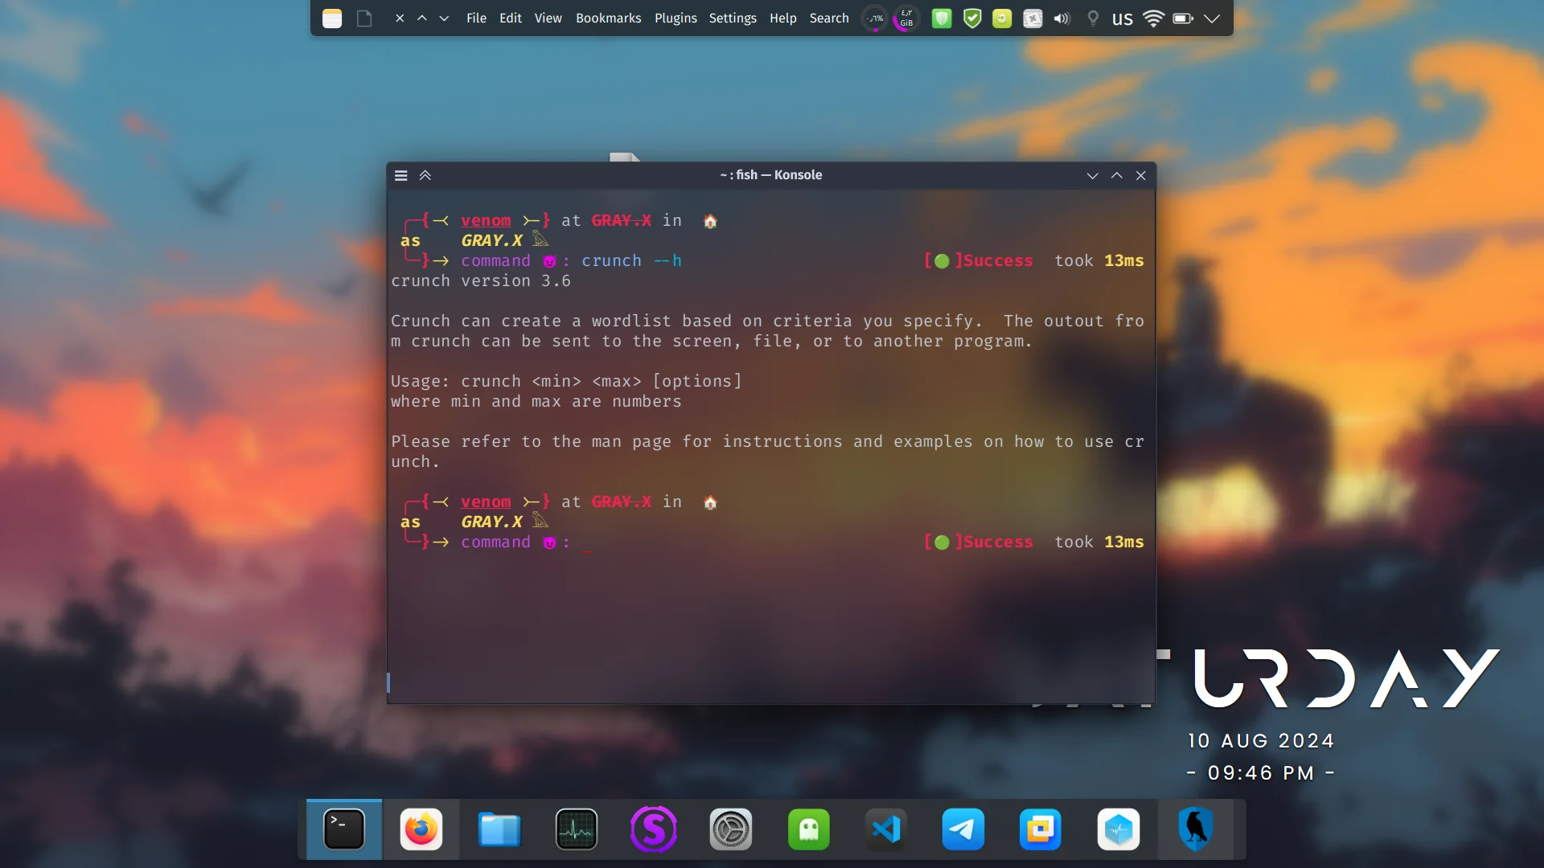Open the white square clipboard tray icon
Viewport: 1544px width, 868px height.
[x=1033, y=18]
